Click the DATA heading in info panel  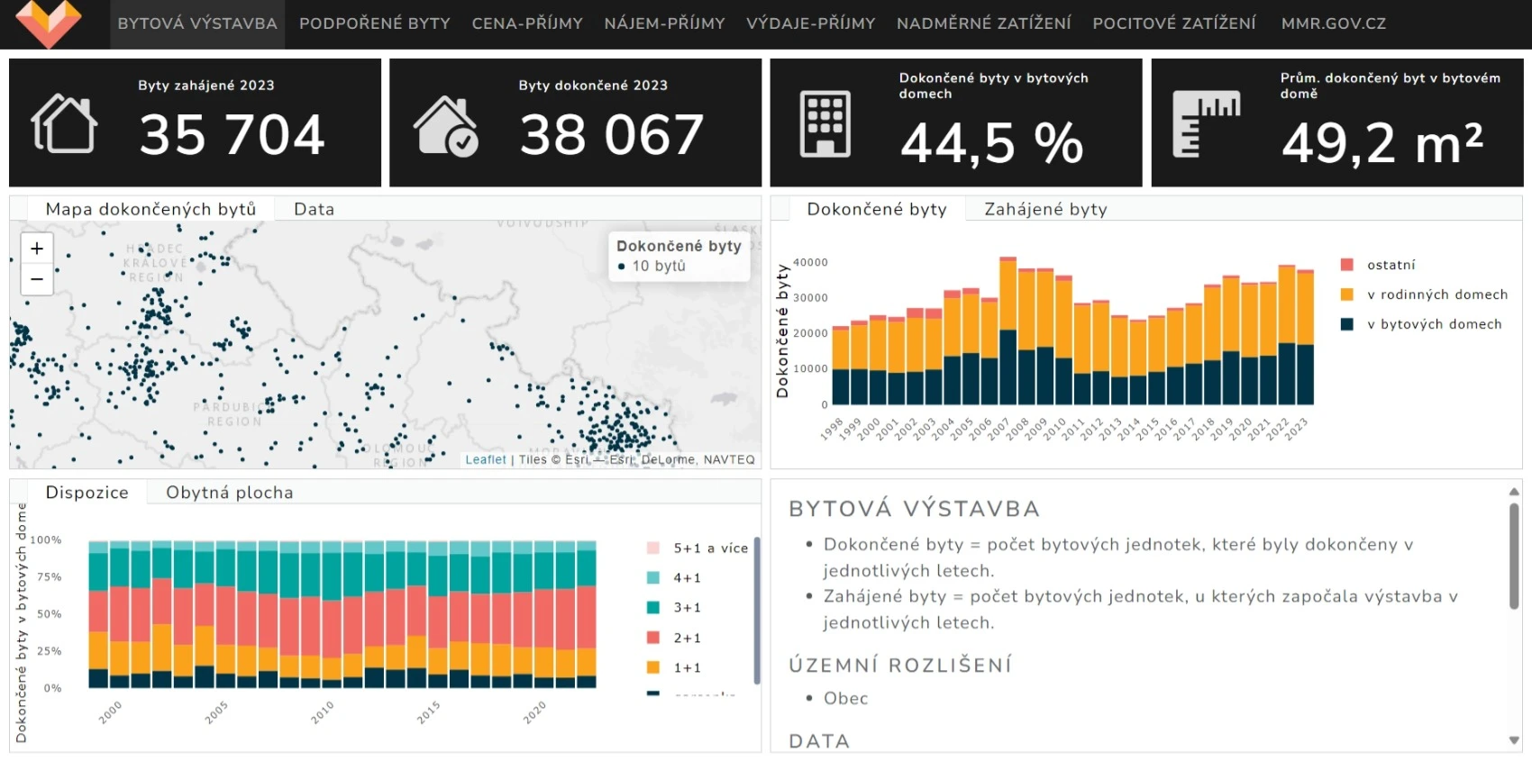click(819, 741)
